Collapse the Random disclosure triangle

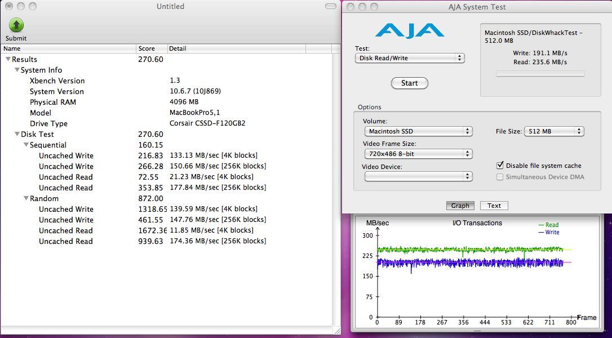26,198
